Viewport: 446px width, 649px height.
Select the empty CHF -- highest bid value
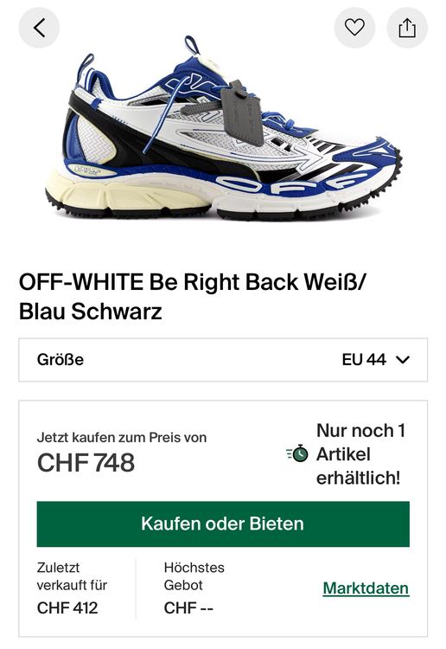coord(188,608)
